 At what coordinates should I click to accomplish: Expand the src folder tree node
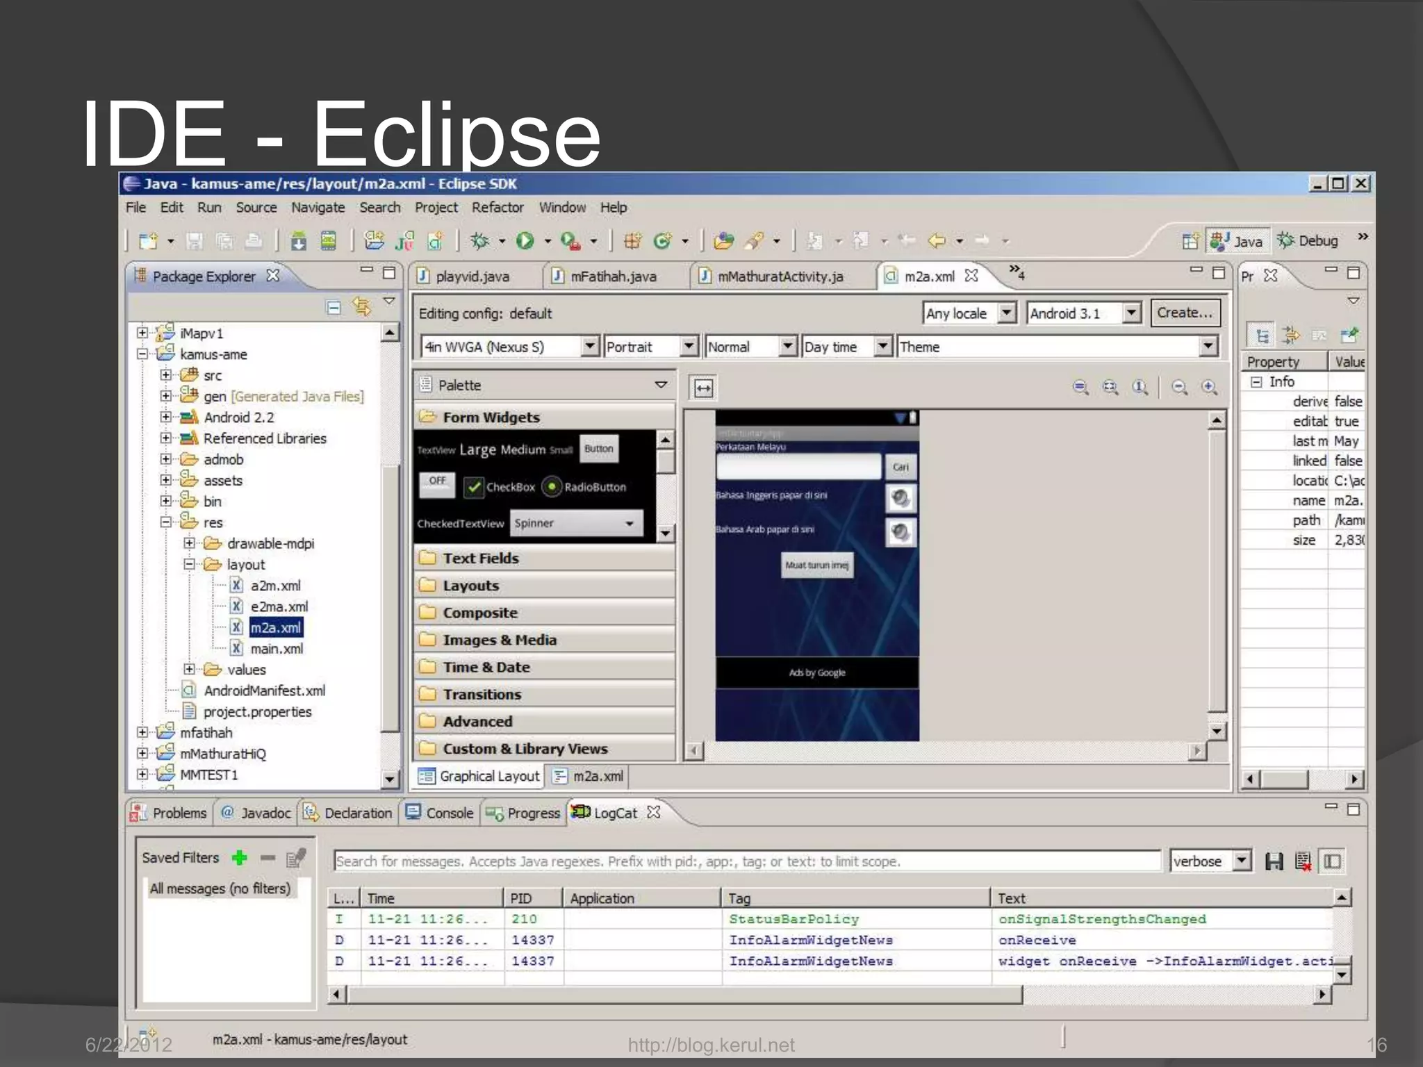(165, 375)
